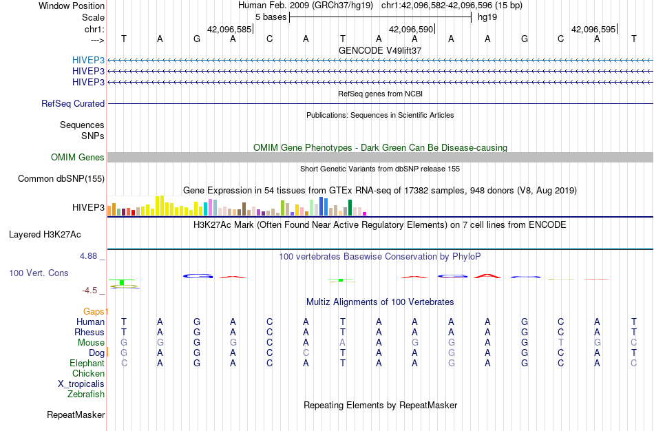Screen dimensions: 654x431
Task: Click the dark green bar in GTEx chart
Action: [350, 208]
